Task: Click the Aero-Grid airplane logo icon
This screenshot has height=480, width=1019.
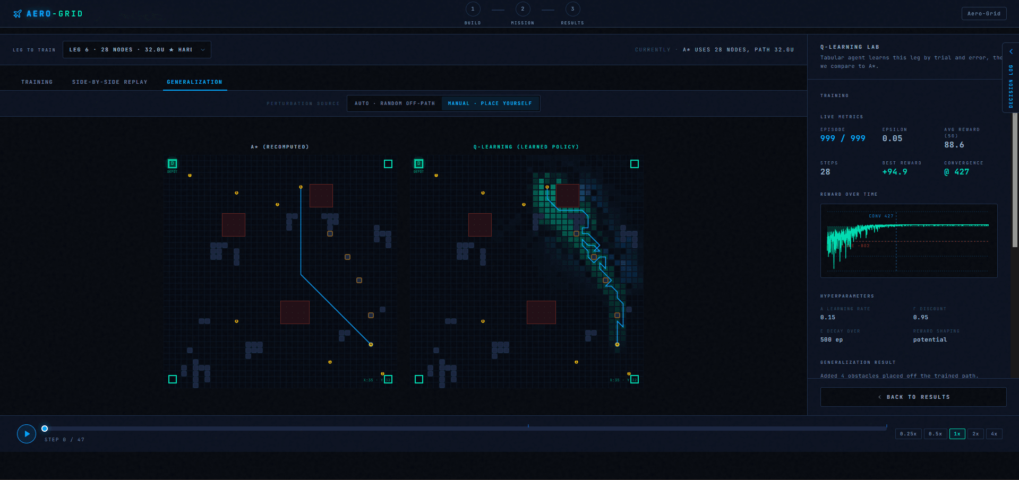Action: pyautogui.click(x=18, y=14)
